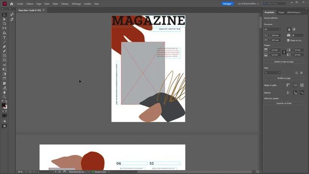Open the Affichage menu
309x174 pixels.
point(76,4)
